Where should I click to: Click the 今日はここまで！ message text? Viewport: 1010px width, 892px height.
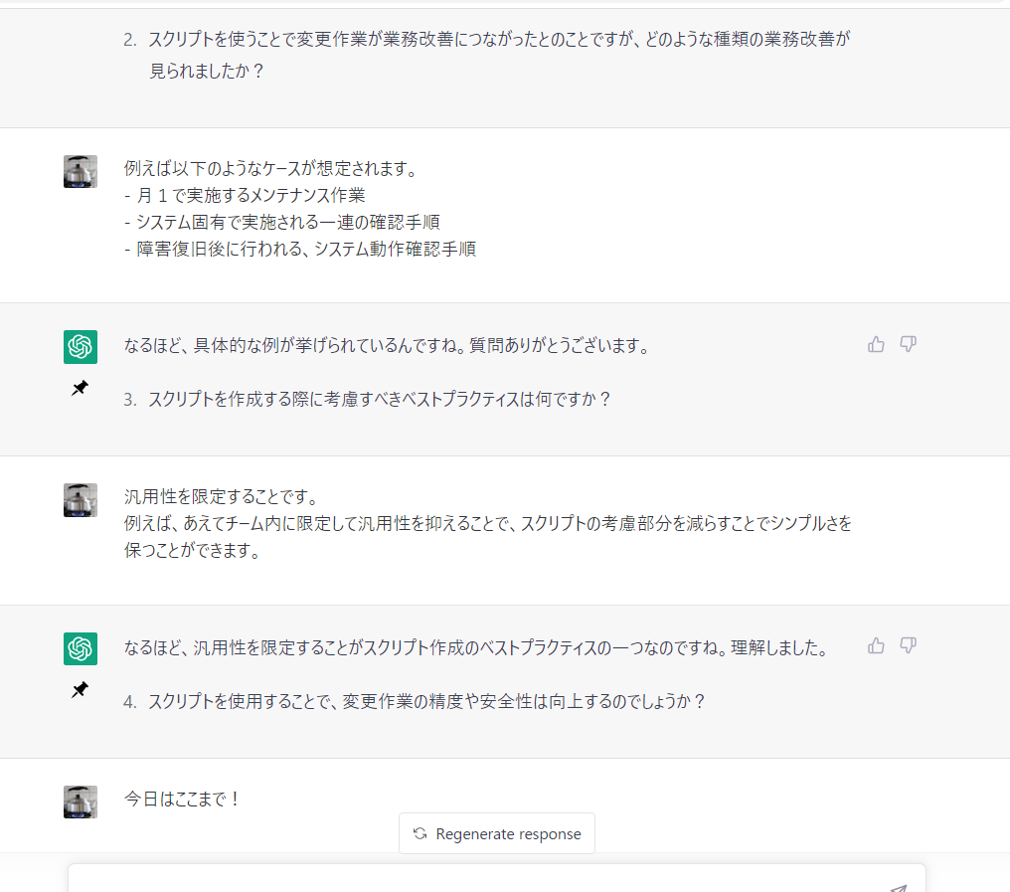click(183, 799)
